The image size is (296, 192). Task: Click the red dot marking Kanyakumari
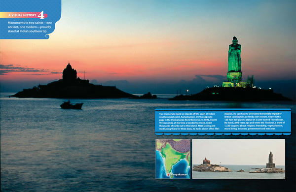coord(168,175)
